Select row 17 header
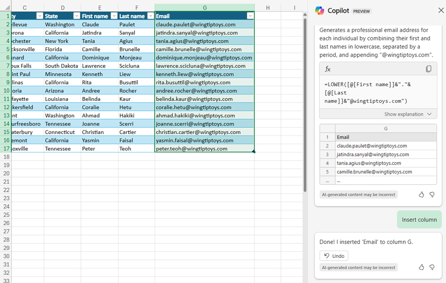The width and height of the screenshot is (446, 283). tap(5, 148)
